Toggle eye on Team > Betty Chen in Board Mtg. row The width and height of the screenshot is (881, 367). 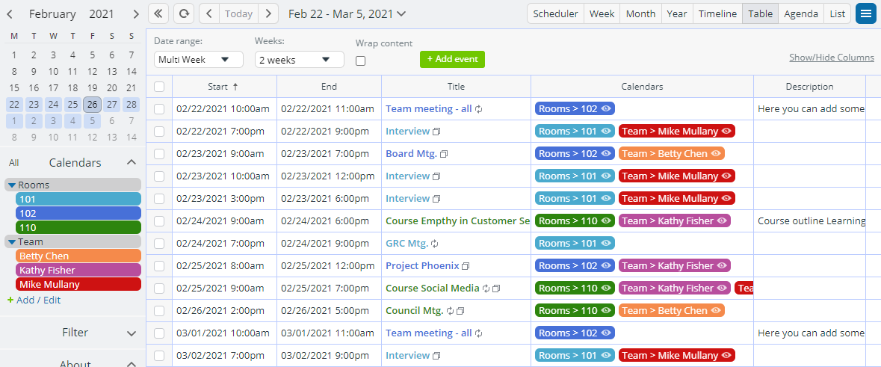[x=715, y=153]
